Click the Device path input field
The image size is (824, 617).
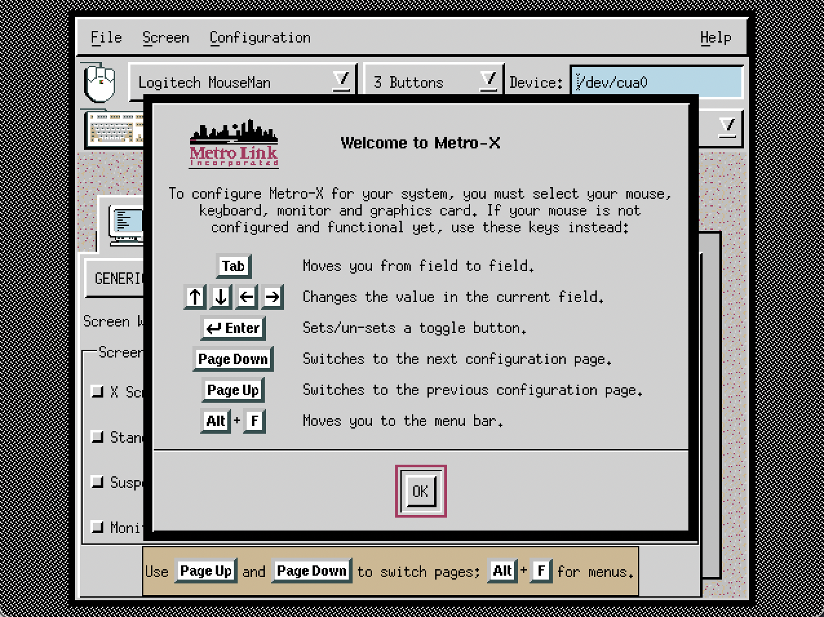pos(655,83)
